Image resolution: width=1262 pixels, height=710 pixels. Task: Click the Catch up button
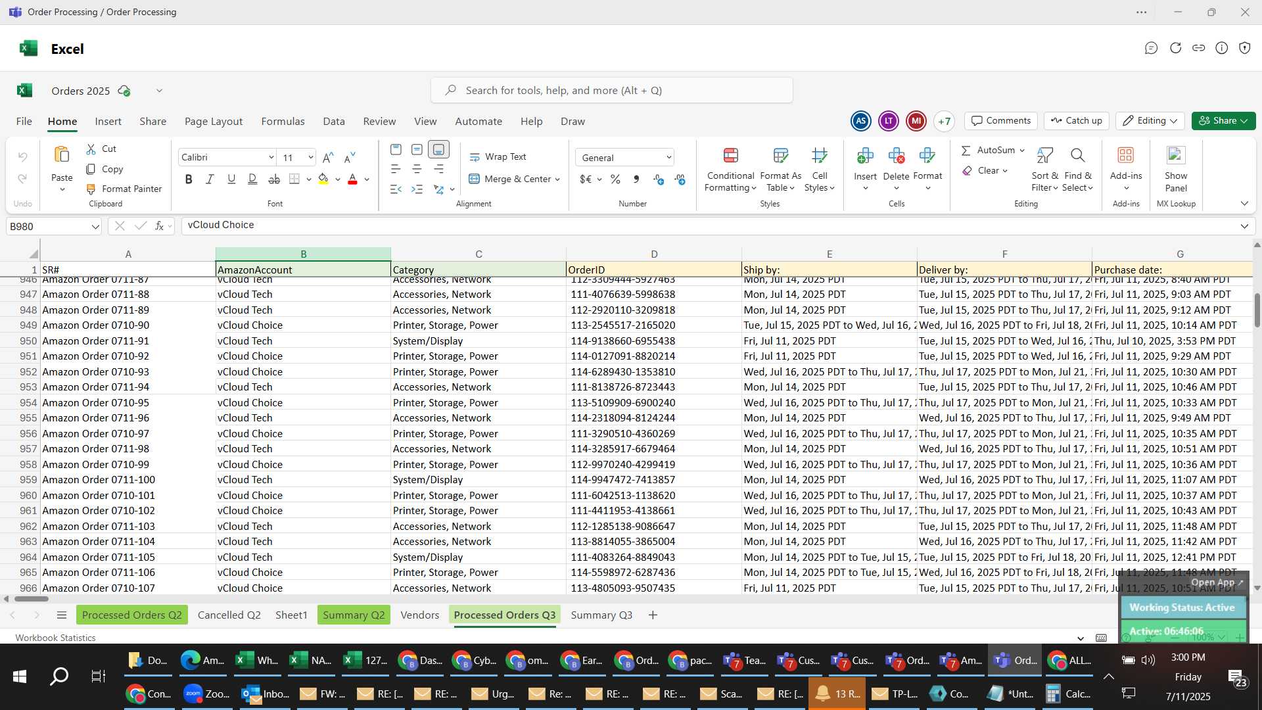pyautogui.click(x=1076, y=120)
